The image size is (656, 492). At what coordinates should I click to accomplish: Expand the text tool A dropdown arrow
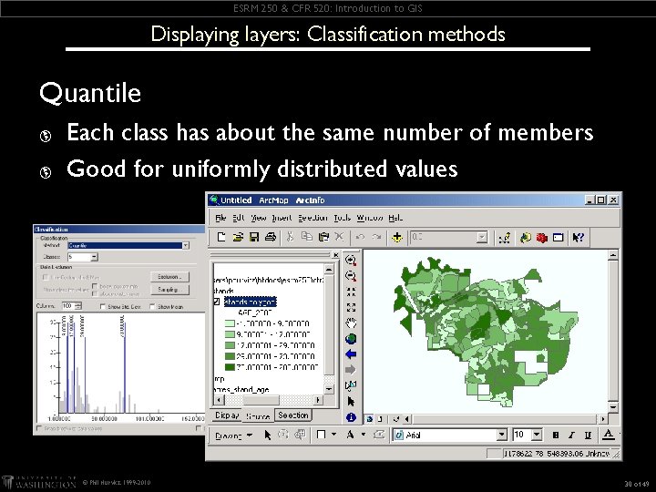(364, 435)
